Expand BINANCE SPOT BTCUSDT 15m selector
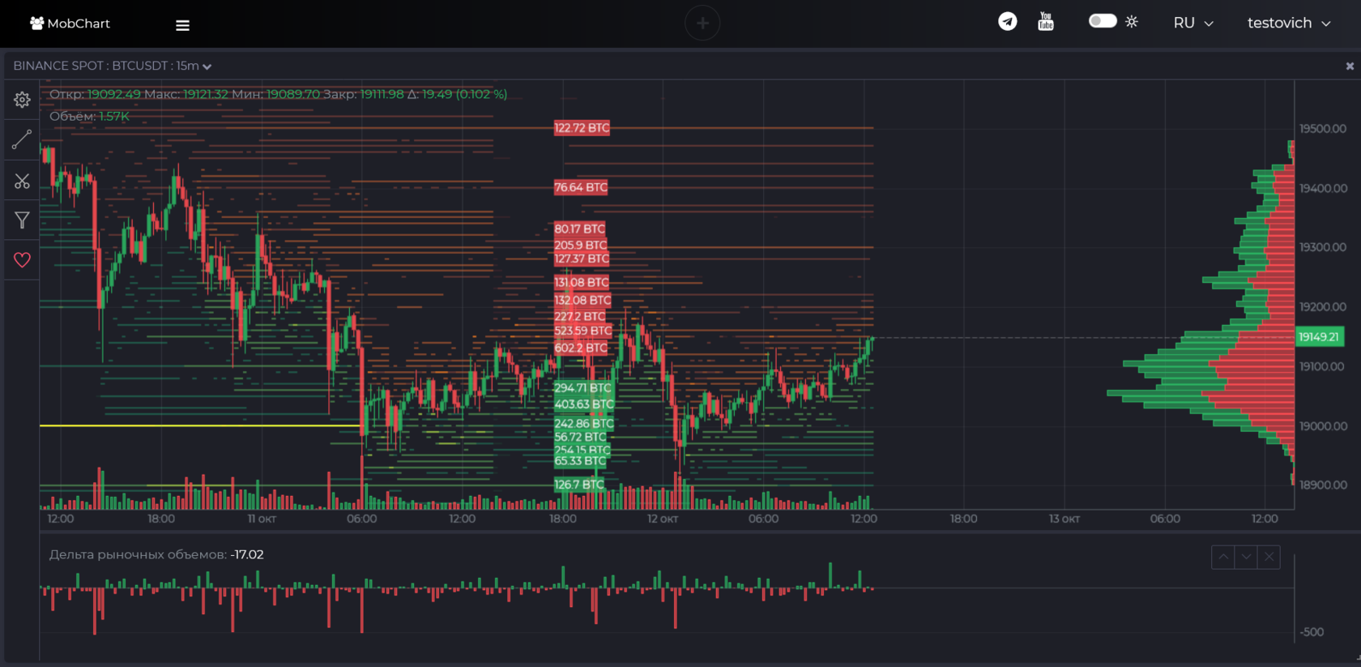1361x667 pixels. coord(113,66)
